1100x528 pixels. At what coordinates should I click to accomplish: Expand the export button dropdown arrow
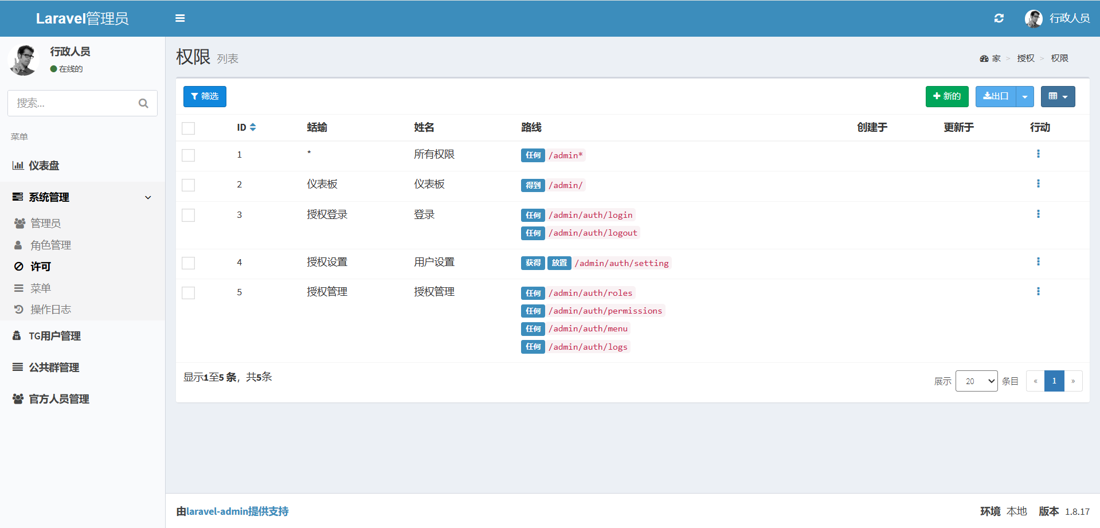point(1024,97)
